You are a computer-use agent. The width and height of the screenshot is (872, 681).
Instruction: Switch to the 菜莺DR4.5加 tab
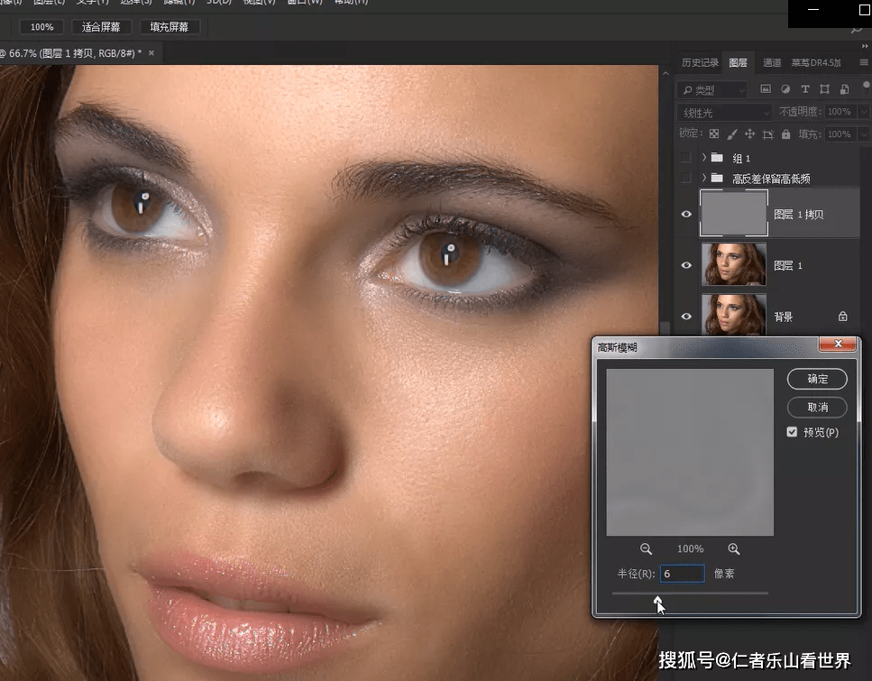pos(816,63)
